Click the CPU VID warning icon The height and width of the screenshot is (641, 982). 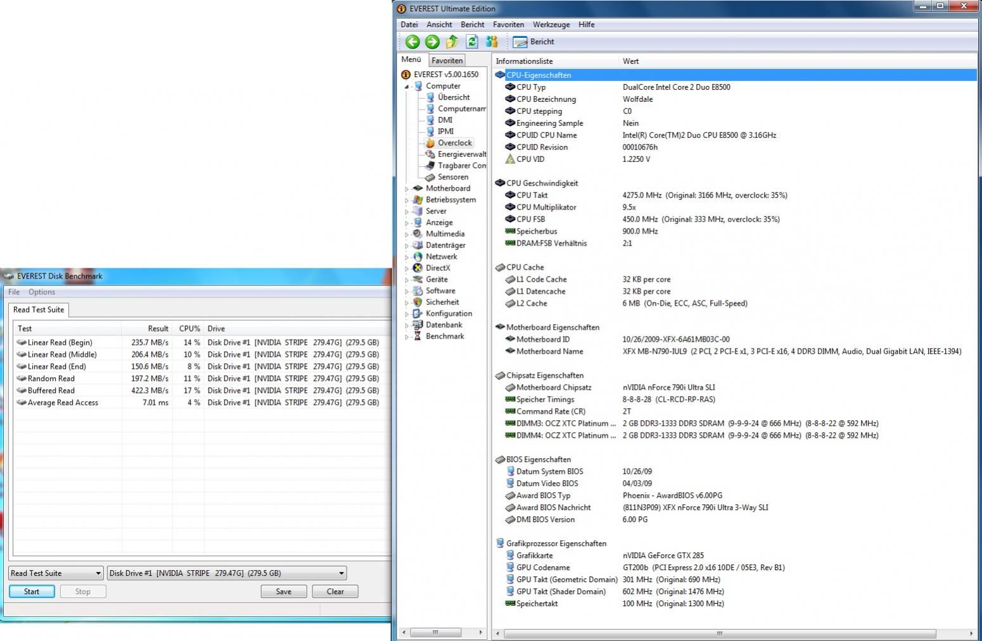pyautogui.click(x=510, y=159)
